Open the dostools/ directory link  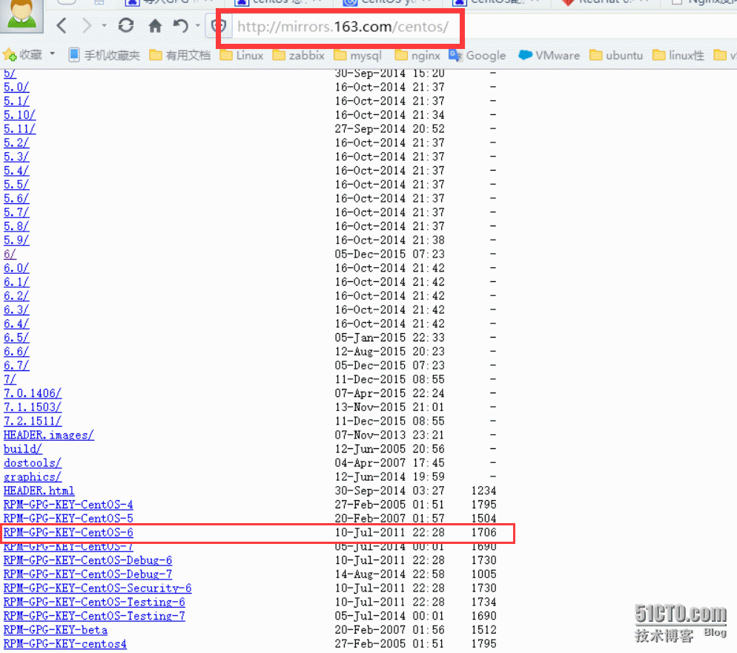pyautogui.click(x=33, y=463)
